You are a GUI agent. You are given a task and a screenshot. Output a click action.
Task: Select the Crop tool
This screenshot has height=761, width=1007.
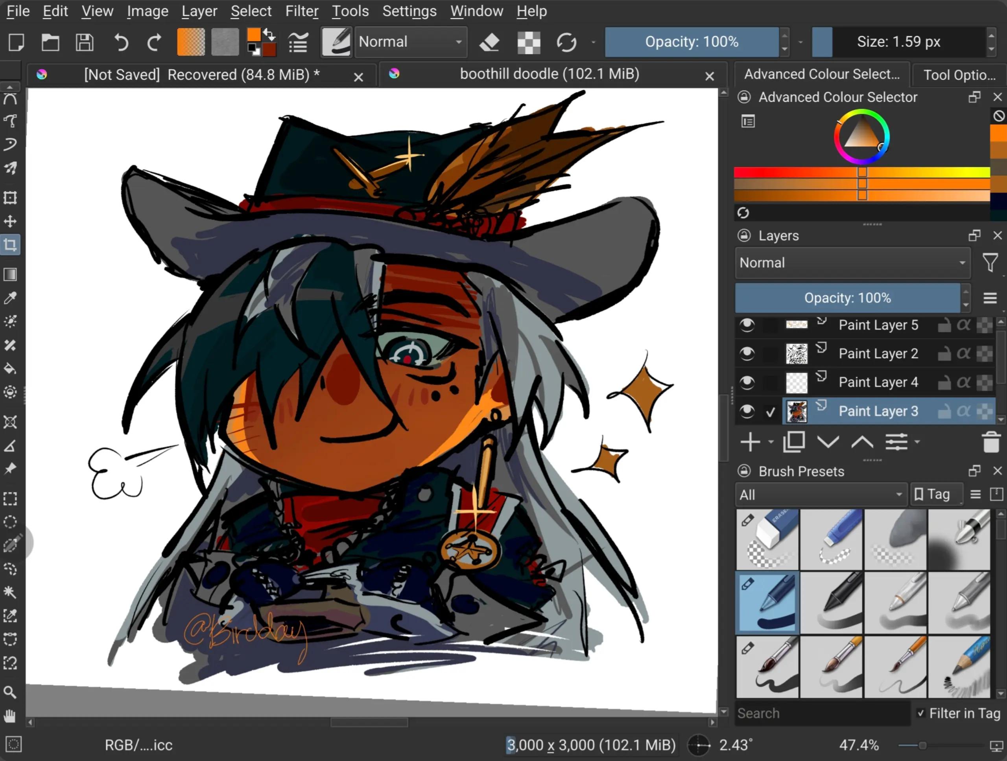click(11, 245)
